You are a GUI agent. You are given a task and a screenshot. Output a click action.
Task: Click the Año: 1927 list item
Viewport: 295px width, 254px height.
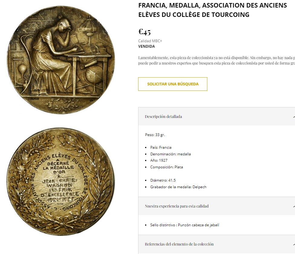click(159, 160)
